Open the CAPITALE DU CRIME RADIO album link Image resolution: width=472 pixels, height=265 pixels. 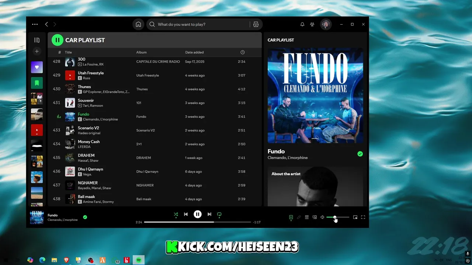tap(158, 61)
